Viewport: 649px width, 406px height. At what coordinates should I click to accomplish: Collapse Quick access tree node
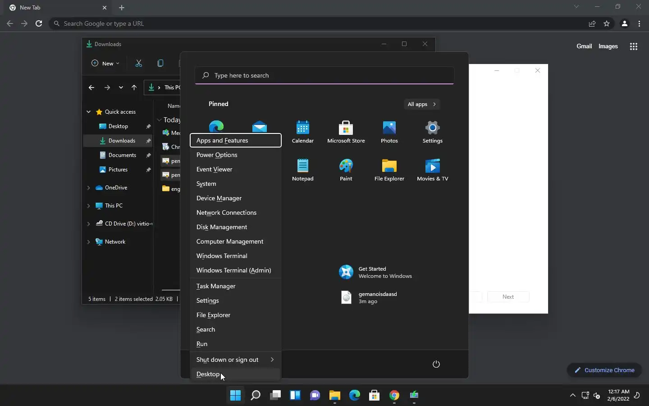click(88, 112)
